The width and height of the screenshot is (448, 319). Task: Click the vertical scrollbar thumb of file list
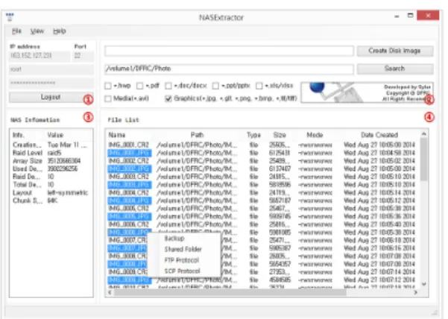tap(424, 159)
